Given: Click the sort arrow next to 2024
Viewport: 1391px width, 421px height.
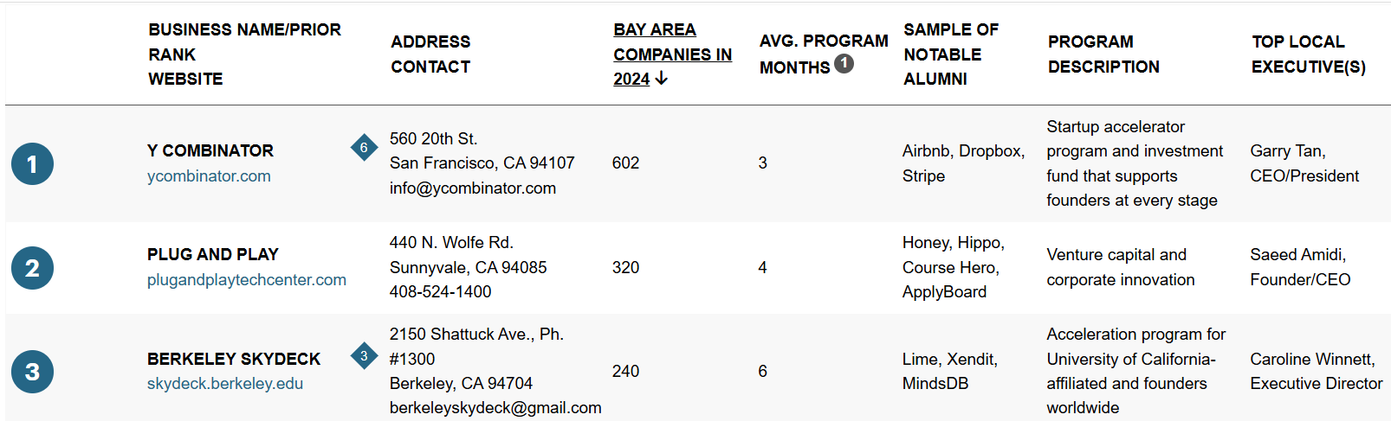Looking at the screenshot, I should [x=662, y=79].
